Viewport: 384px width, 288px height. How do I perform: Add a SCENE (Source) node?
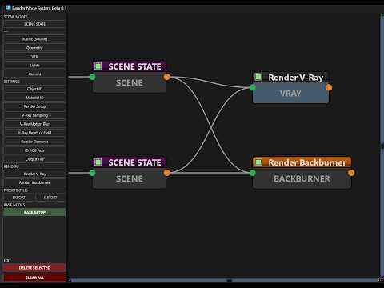(34, 39)
